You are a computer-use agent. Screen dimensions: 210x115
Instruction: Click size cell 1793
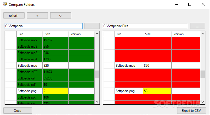point(56,59)
